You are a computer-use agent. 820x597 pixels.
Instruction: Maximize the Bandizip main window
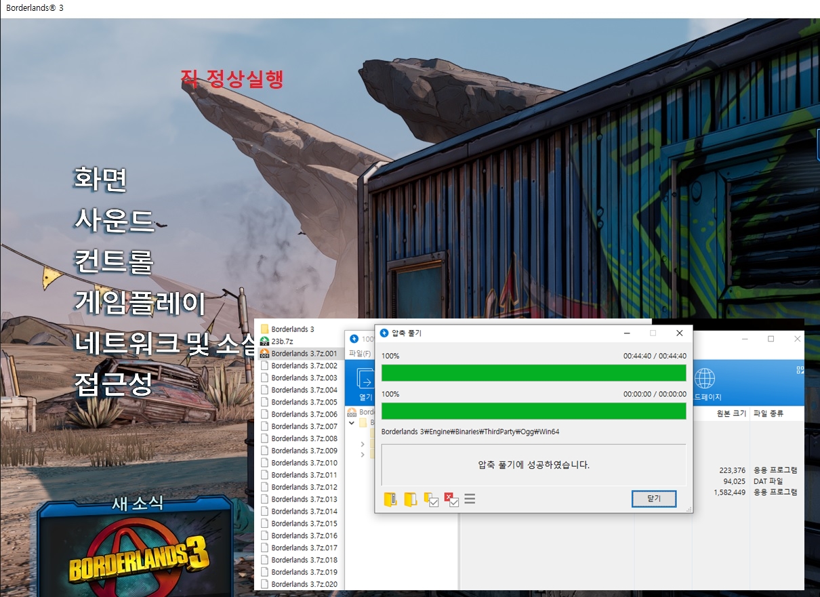click(771, 338)
